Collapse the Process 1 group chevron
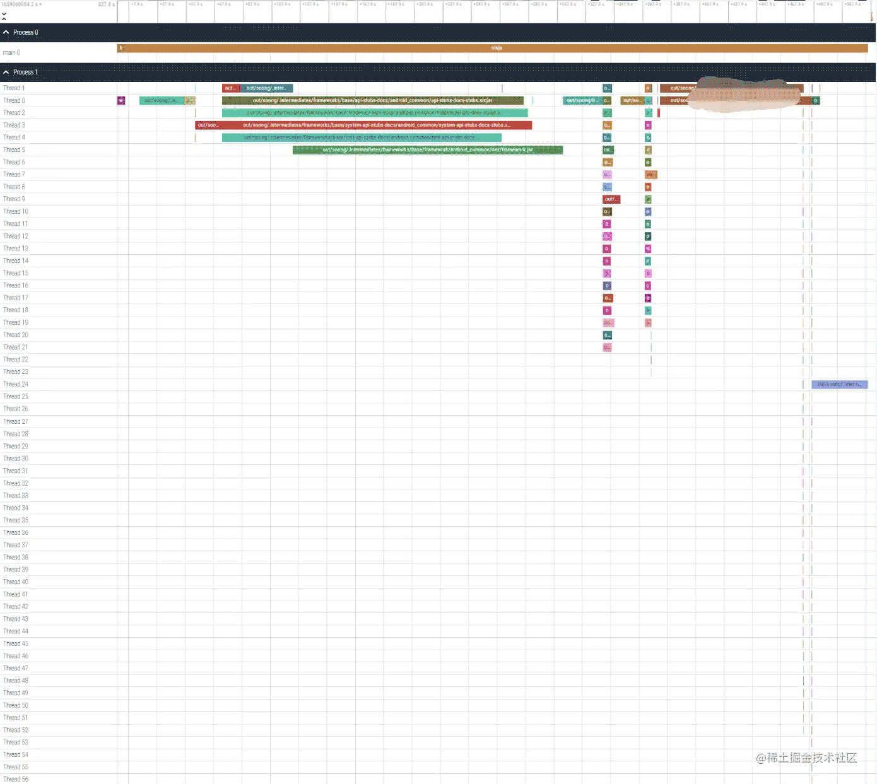This screenshot has width=877, height=784. coord(6,72)
